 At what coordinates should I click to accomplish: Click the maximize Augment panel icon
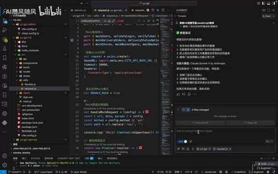269,10
